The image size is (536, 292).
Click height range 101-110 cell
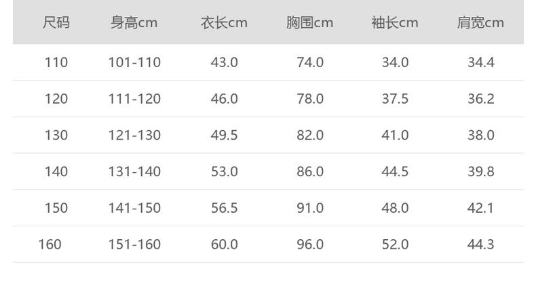134,62
